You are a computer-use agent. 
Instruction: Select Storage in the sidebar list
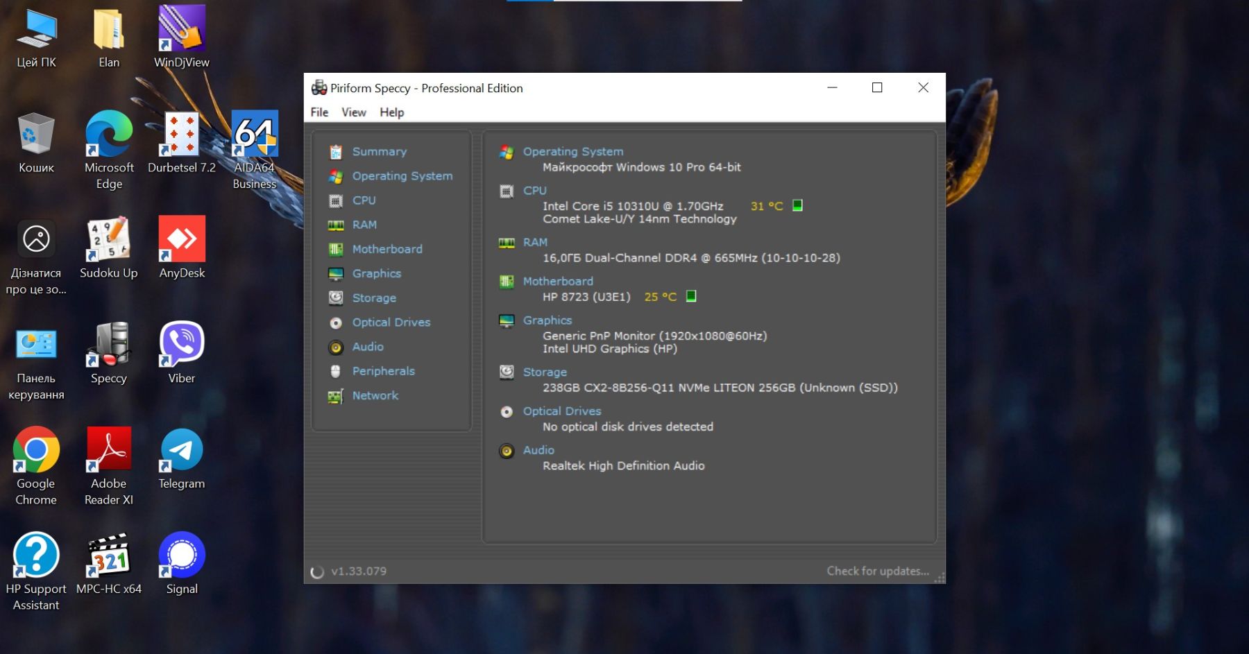tap(374, 298)
